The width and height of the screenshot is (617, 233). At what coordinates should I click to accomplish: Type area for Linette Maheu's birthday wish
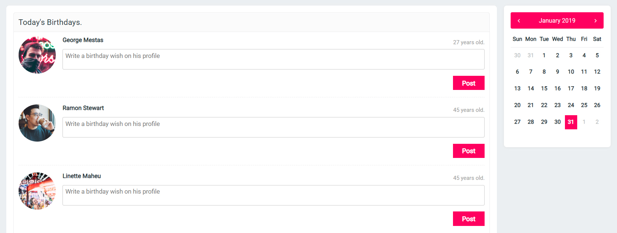pyautogui.click(x=273, y=195)
